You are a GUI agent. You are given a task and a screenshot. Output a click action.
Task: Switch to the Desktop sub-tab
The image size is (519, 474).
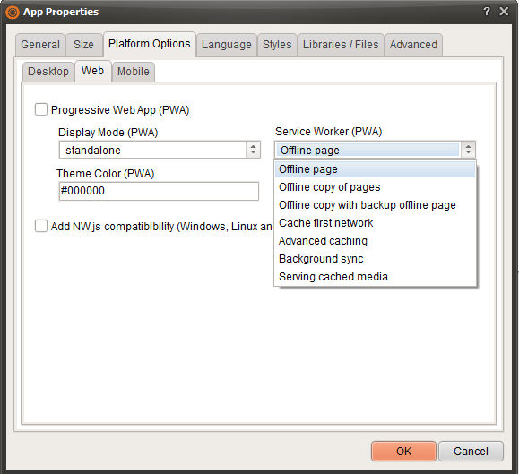click(x=48, y=72)
